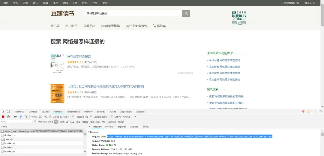Enable Preserve log checkbox
This screenshot has height=156, width=324.
coord(73,116)
